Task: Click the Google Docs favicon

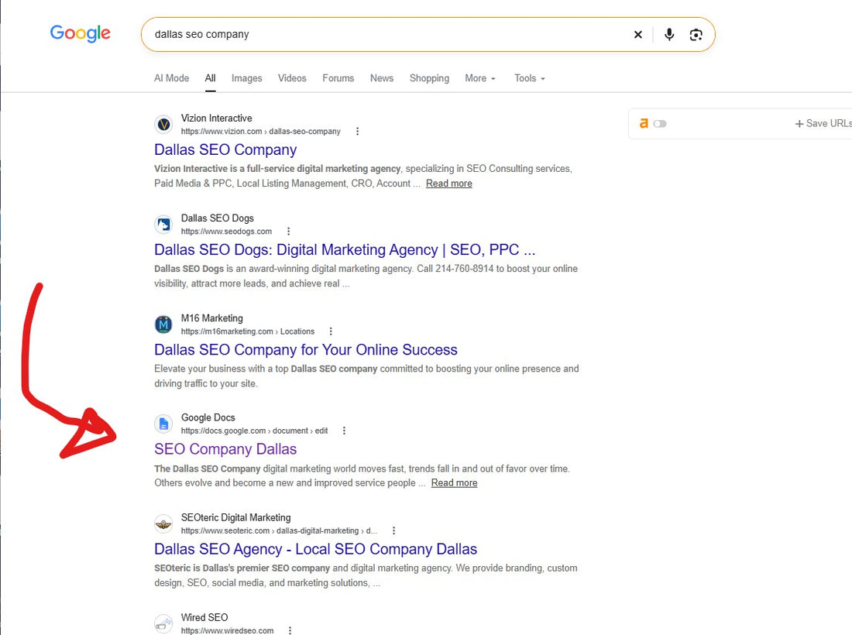Action: point(163,424)
